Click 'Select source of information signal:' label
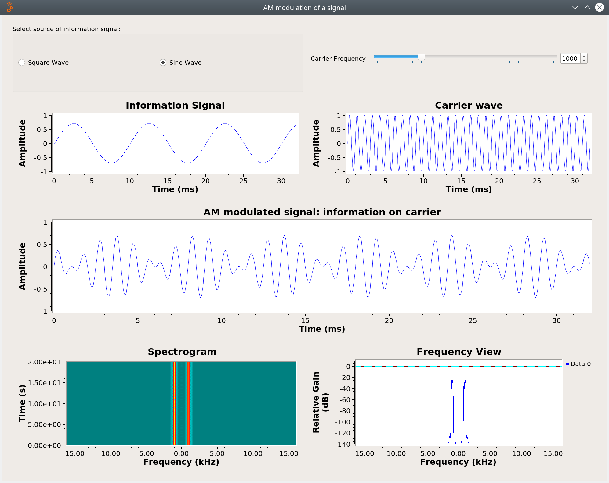This screenshot has height=483, width=609. click(67, 29)
